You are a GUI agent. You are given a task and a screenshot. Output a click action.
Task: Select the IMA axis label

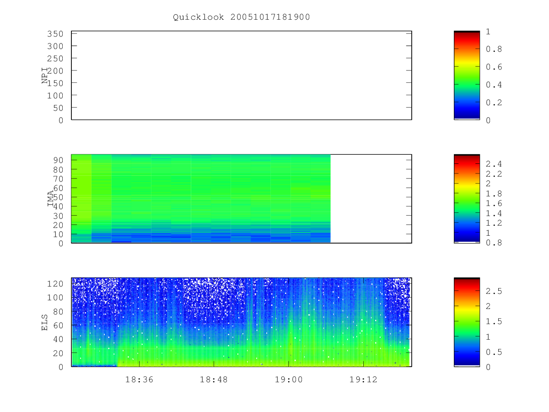coord(51,199)
